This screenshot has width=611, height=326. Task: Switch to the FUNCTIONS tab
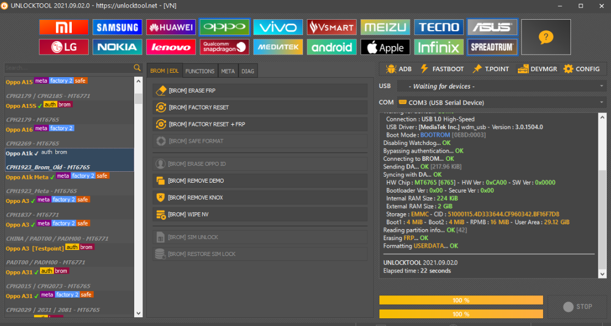coord(199,71)
